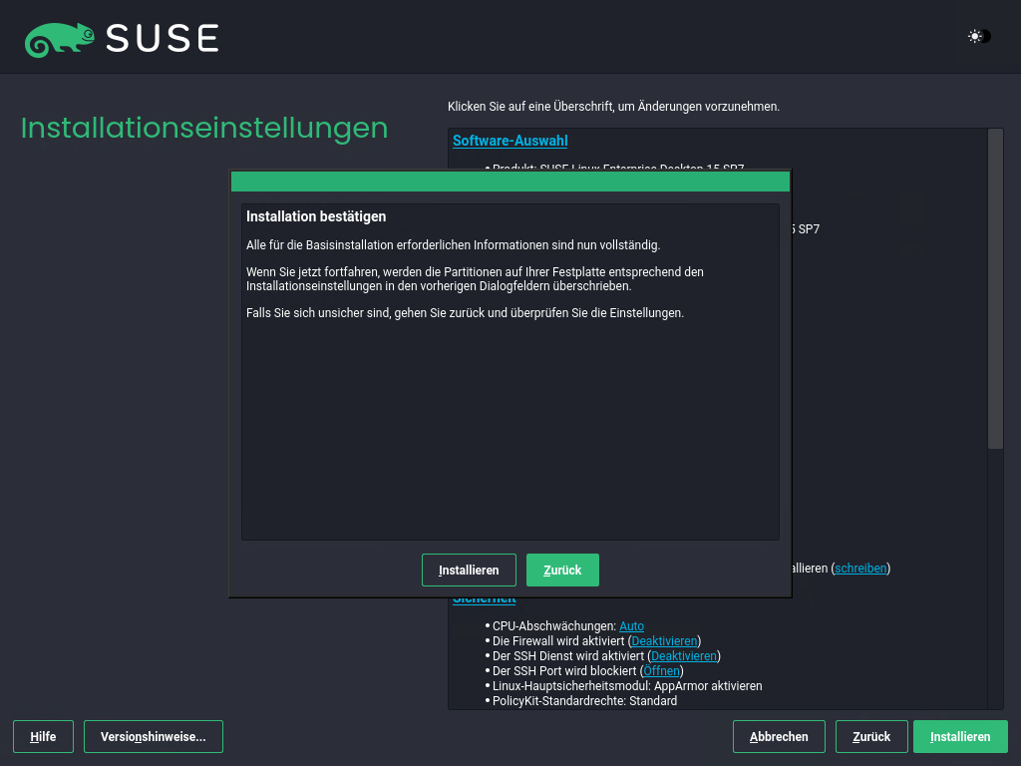The image size is (1021, 766).
Task: Click Deaktivieren link for the Firewall
Action: [664, 641]
